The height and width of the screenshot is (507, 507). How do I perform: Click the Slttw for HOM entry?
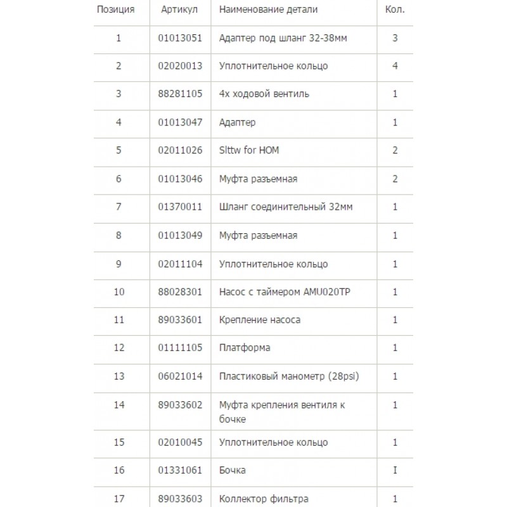tap(248, 150)
